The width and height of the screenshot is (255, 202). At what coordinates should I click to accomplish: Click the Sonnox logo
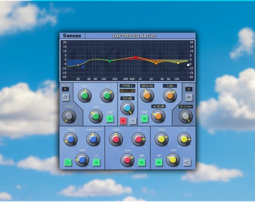72,36
